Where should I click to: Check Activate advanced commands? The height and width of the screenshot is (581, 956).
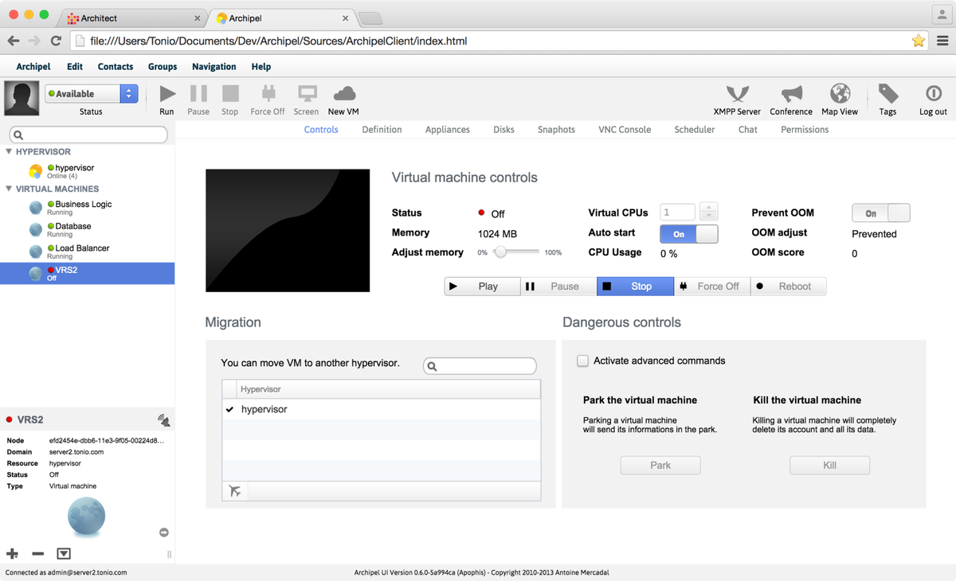(x=582, y=361)
